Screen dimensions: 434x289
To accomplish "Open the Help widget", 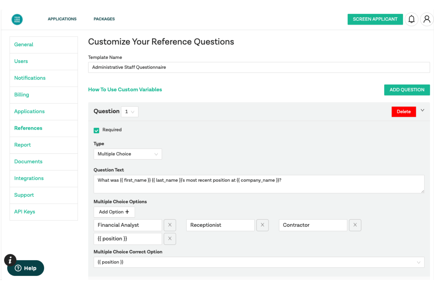I will [26, 268].
